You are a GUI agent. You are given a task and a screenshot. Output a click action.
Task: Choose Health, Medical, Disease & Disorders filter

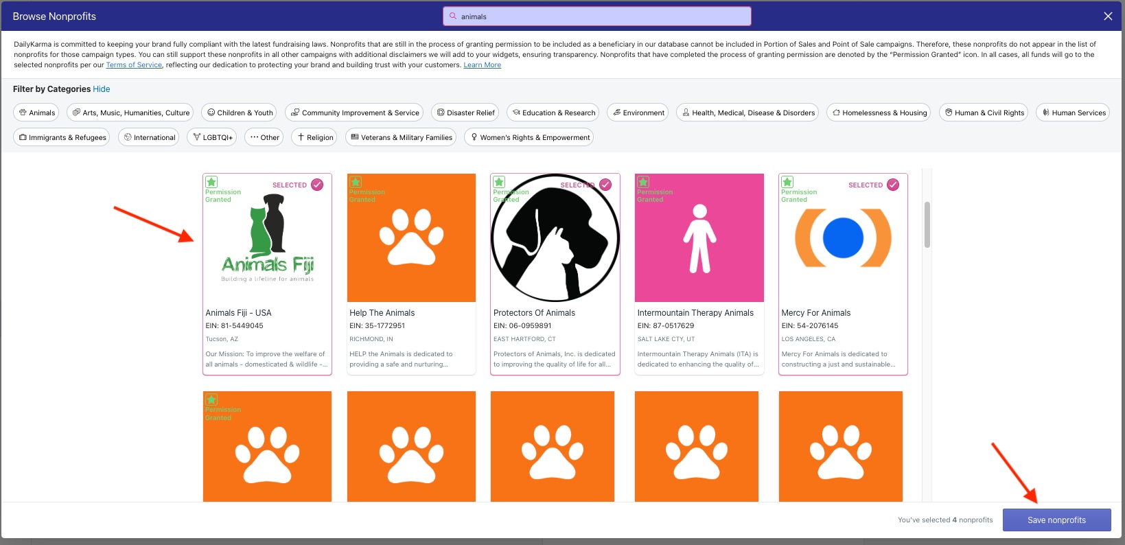click(747, 113)
